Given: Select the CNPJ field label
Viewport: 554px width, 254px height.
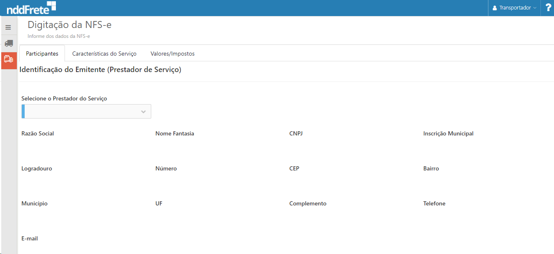Looking at the screenshot, I should coord(296,133).
